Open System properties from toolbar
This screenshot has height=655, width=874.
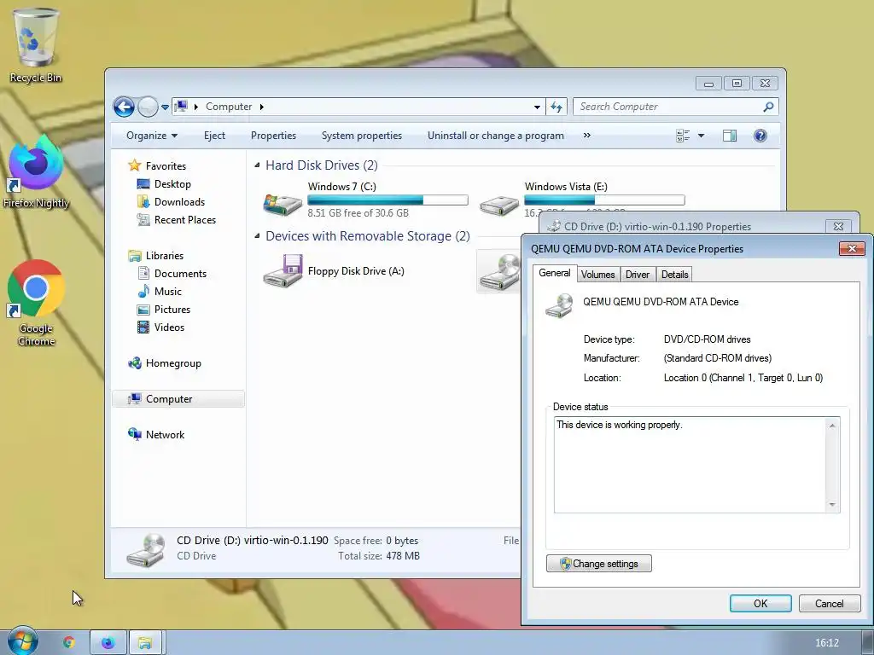click(362, 136)
